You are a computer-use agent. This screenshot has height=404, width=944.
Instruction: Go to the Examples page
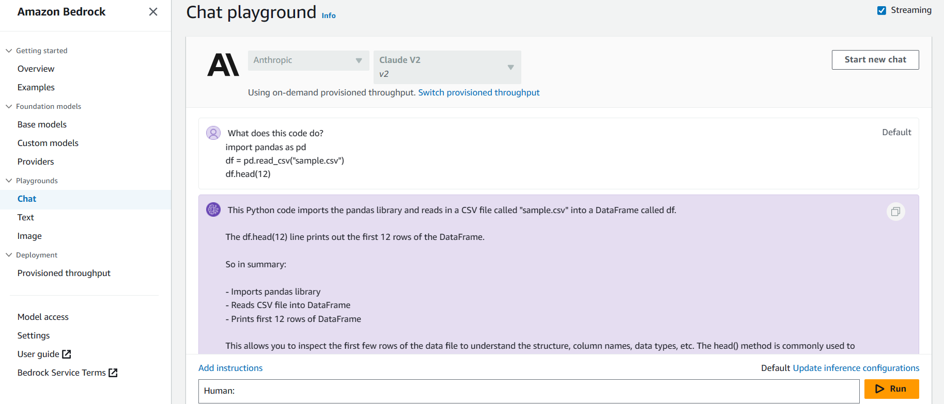click(36, 87)
